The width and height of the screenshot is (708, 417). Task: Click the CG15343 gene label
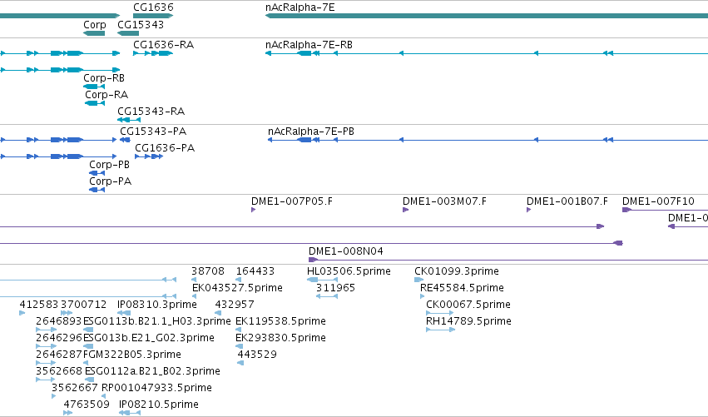point(141,24)
